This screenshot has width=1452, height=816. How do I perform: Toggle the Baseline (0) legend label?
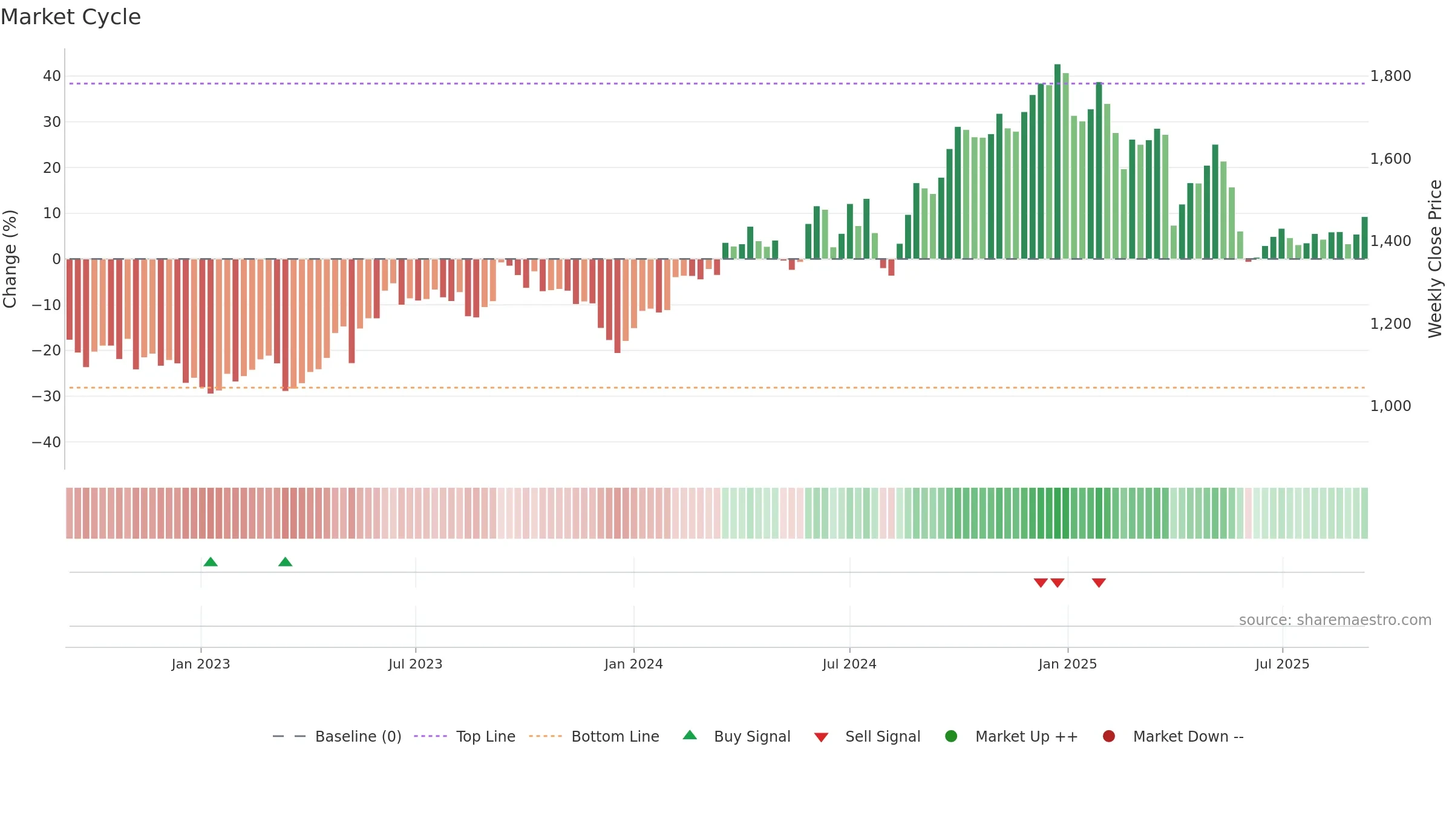pyautogui.click(x=358, y=737)
